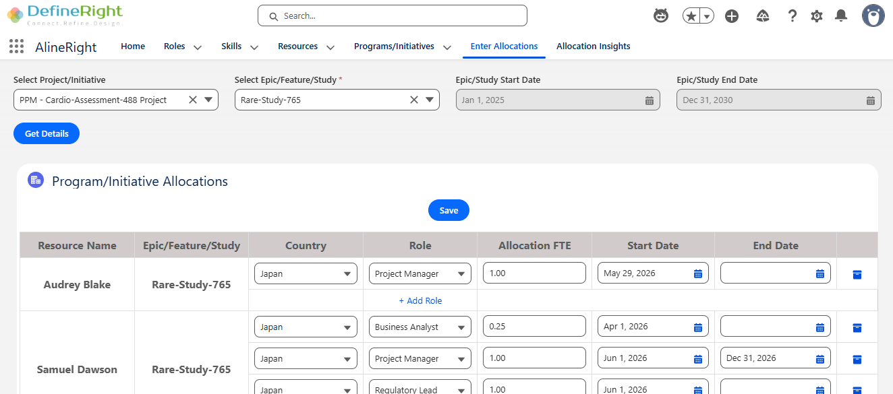The image size is (893, 394).
Task: Expand the Roles menu chevron
Action: 198,47
